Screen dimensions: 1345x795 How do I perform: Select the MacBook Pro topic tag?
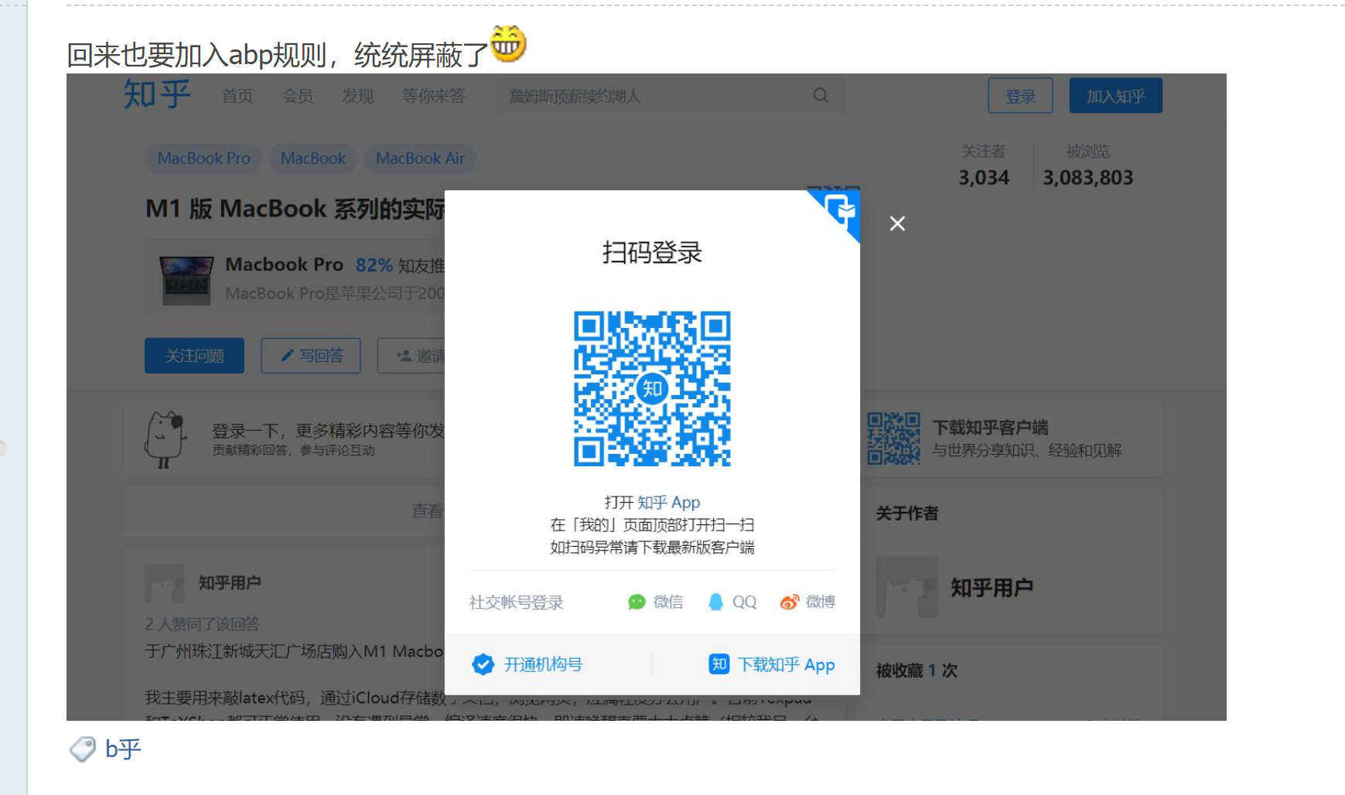tap(203, 159)
